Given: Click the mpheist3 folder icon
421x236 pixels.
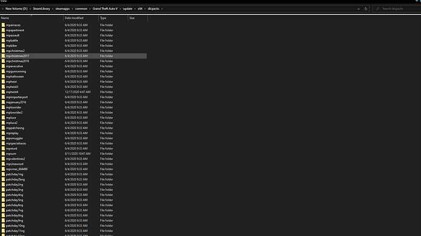Looking at the screenshot, I should pos(3,87).
